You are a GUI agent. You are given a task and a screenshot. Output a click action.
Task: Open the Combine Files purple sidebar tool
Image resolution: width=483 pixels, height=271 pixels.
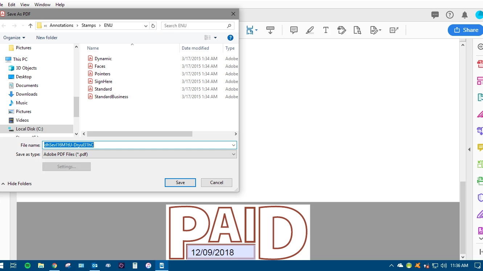pos(480,131)
